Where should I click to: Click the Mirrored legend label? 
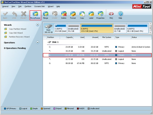(70, 109)
